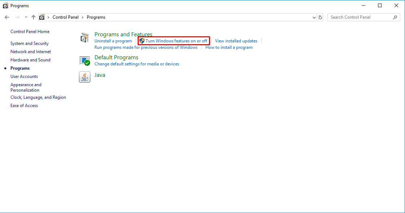Click Uninstall a program
This screenshot has height=213, width=405.
click(x=113, y=41)
